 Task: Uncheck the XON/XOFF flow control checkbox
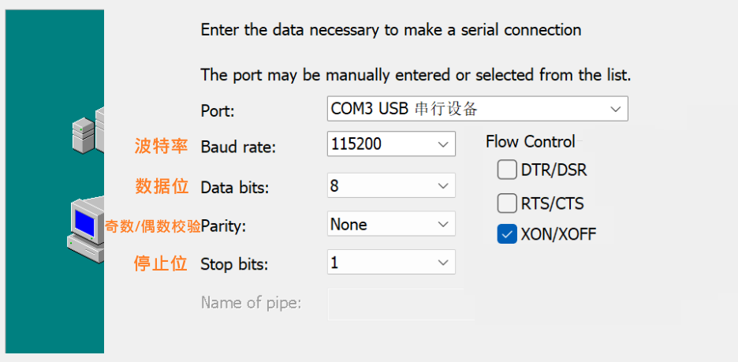tap(506, 234)
